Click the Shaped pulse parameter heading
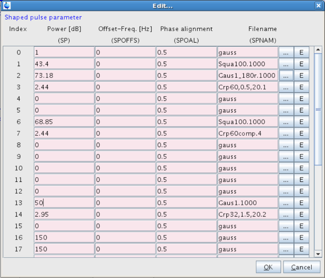 43,18
